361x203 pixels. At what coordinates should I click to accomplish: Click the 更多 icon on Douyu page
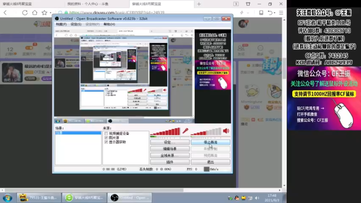click(260, 48)
